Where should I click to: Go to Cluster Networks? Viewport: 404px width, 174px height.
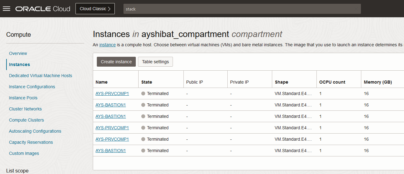click(x=25, y=109)
